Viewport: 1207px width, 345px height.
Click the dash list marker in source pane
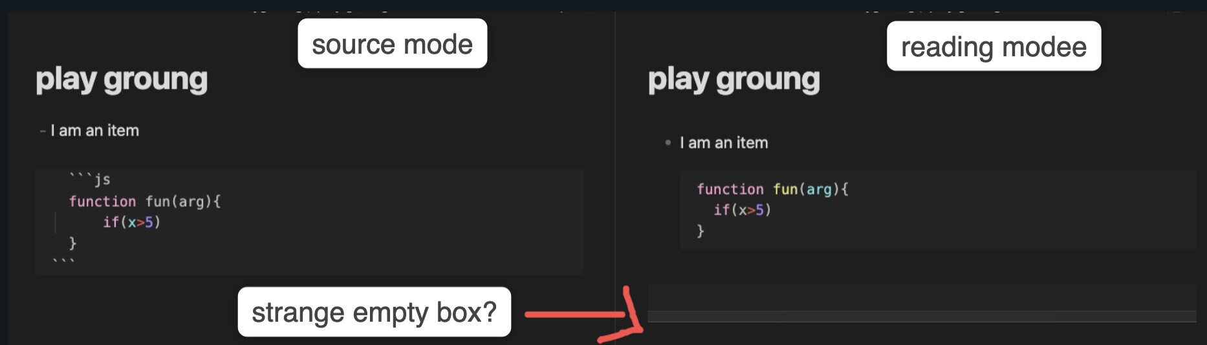tap(43, 131)
